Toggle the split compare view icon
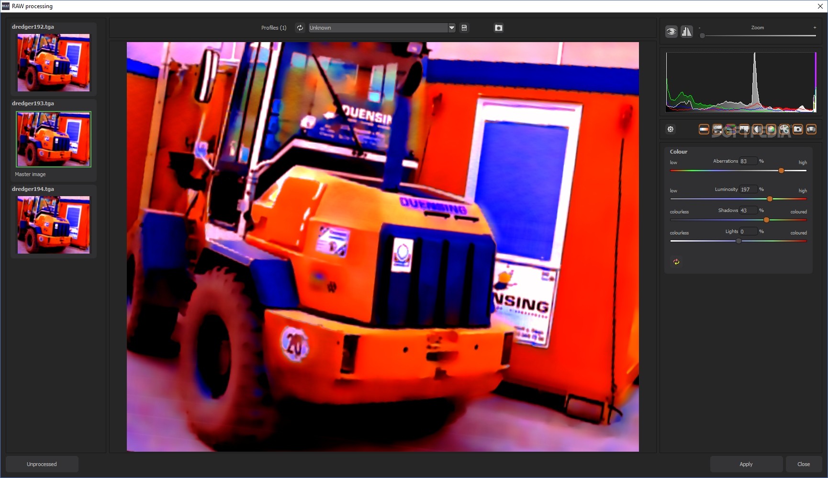The width and height of the screenshot is (828, 478). 687,32
